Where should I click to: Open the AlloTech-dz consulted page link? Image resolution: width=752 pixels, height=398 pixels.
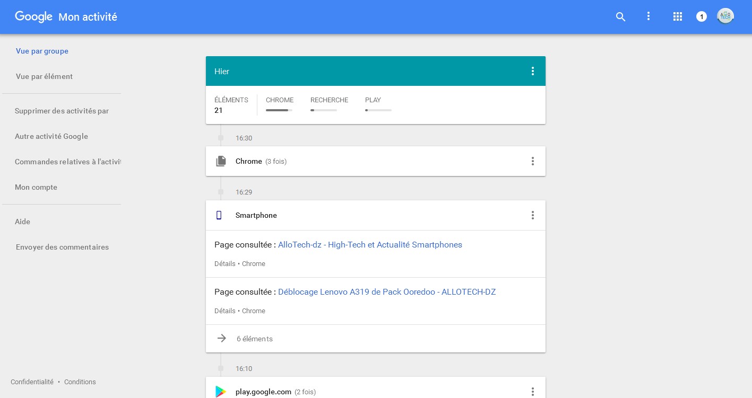pos(370,245)
